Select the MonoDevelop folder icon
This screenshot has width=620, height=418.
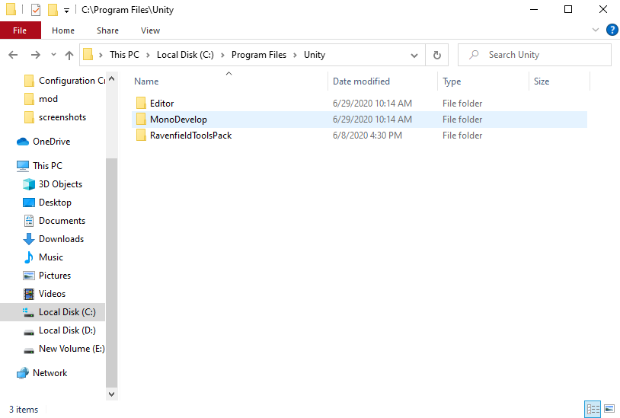(x=141, y=120)
